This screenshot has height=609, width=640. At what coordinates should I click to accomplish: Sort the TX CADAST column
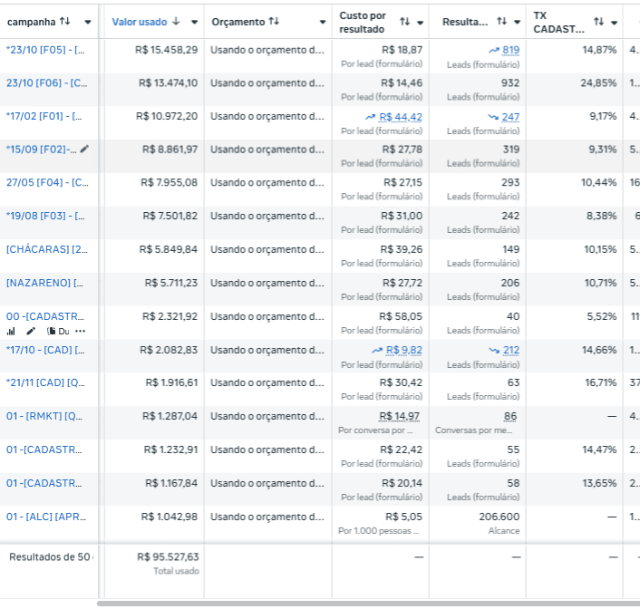click(x=598, y=22)
